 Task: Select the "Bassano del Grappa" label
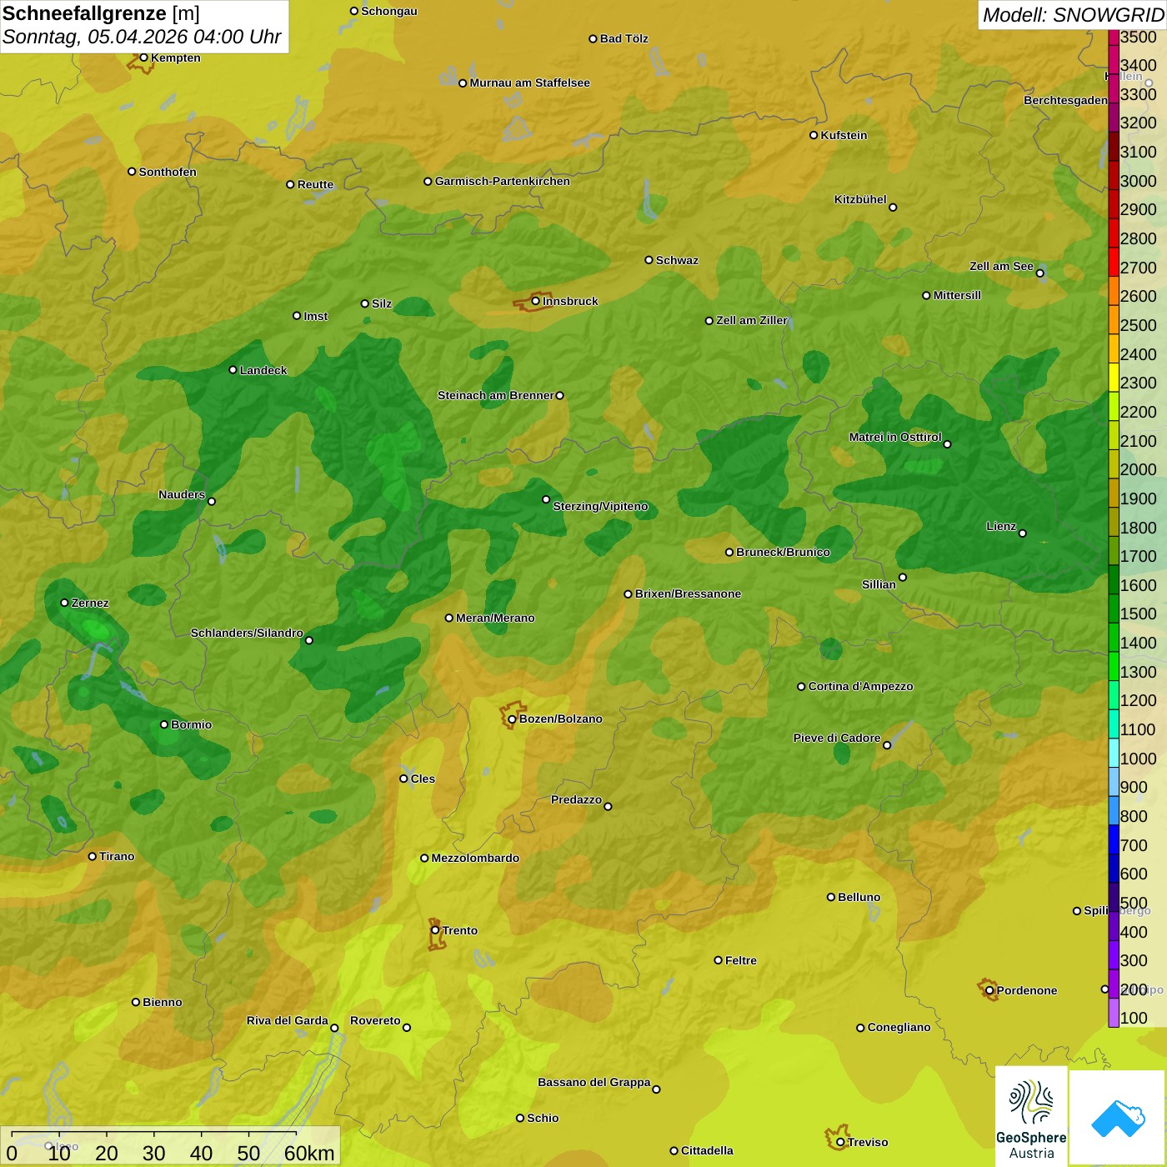point(594,1082)
